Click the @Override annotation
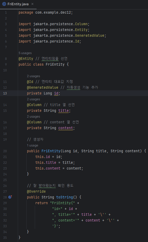 (36, 191)
